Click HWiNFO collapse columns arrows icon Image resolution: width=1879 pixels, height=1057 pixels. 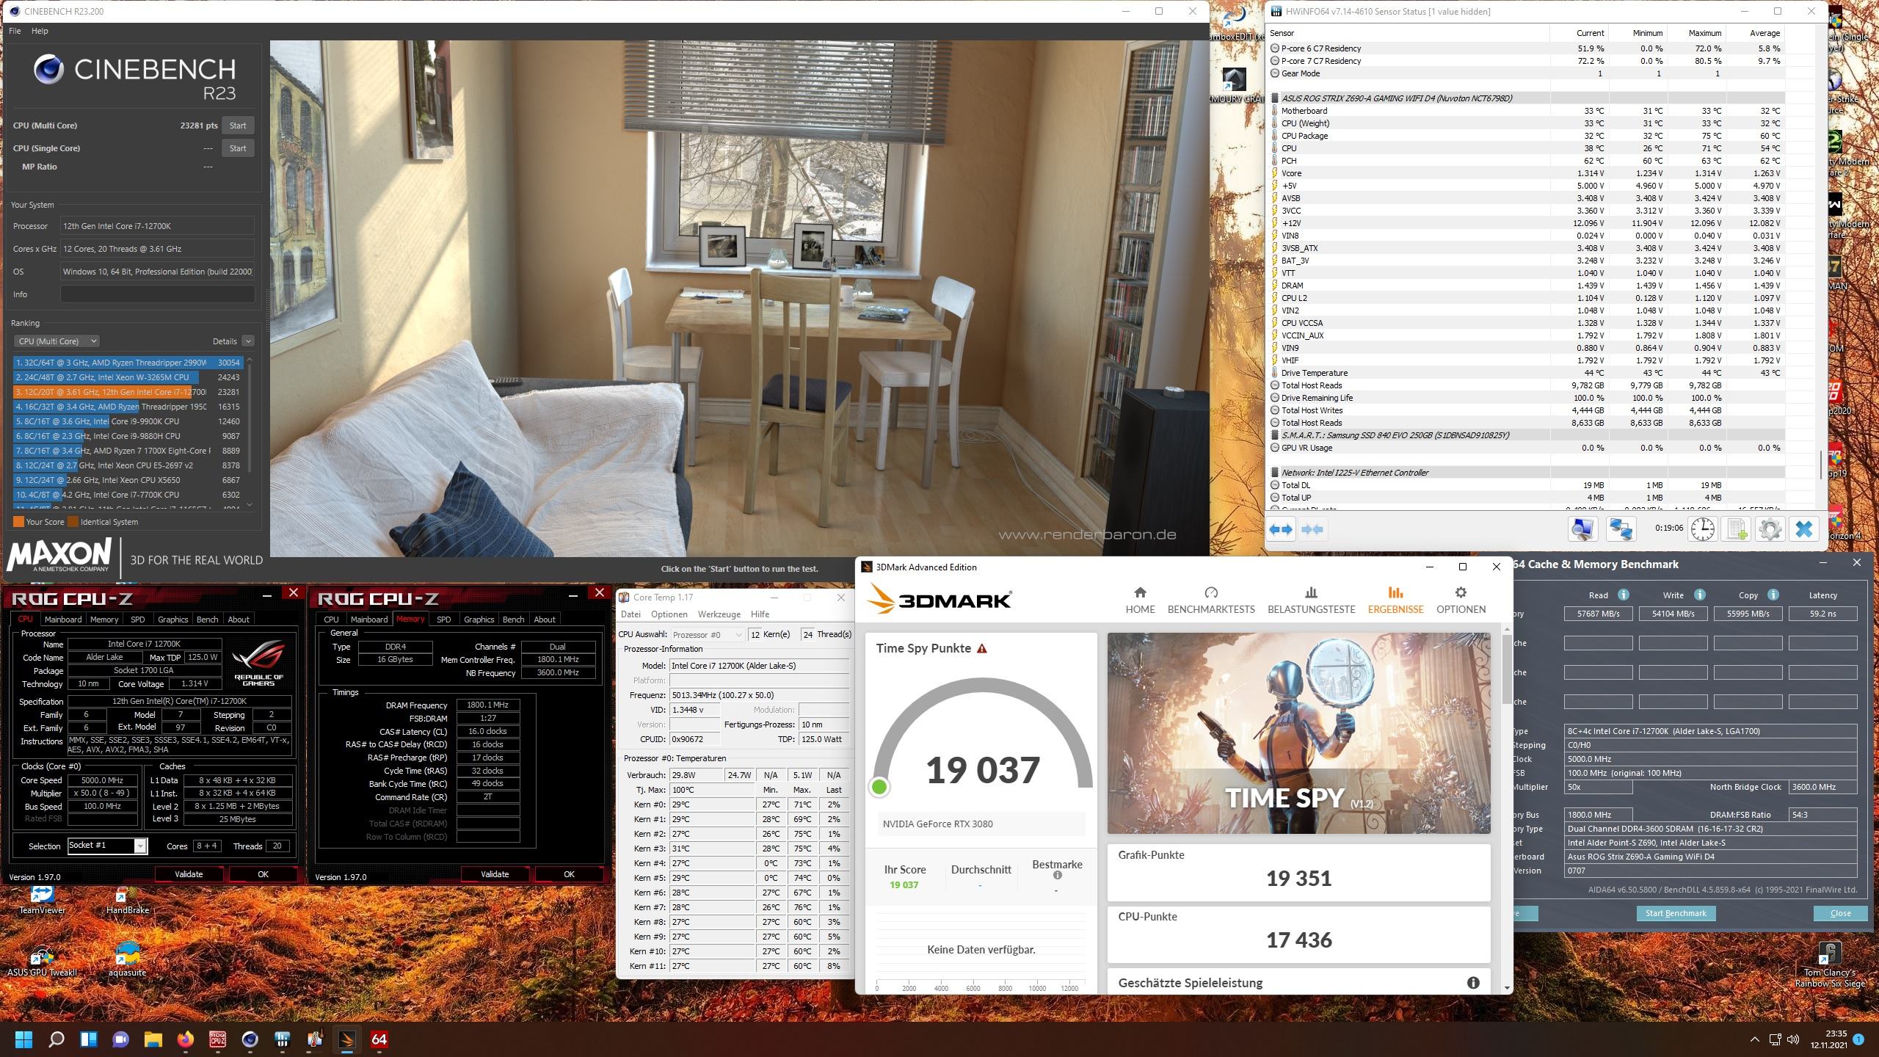pyautogui.click(x=1312, y=529)
